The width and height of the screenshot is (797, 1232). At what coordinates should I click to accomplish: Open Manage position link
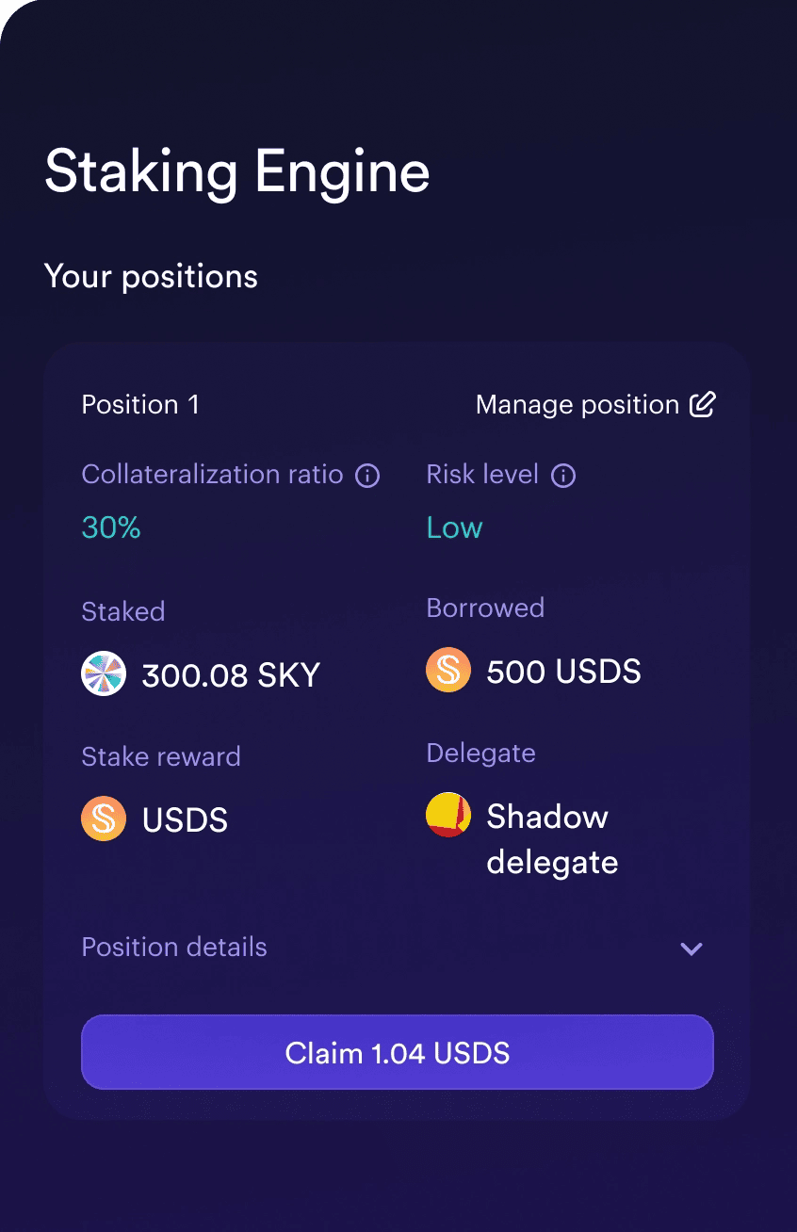click(596, 405)
